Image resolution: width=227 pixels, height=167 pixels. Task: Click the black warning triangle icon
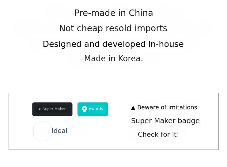[133, 108]
